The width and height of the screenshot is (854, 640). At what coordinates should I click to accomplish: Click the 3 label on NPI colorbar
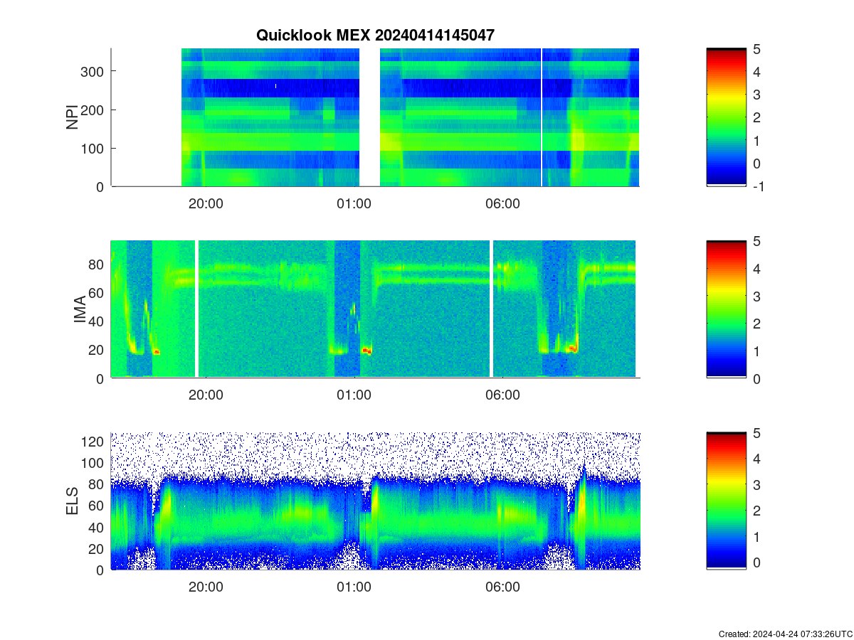(x=757, y=95)
